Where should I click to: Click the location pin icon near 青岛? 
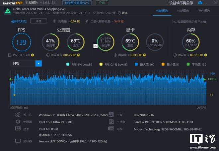119,13
